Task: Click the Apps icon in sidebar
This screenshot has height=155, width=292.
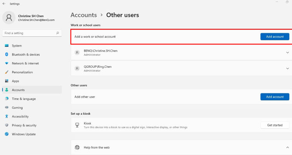Action: tap(7, 81)
